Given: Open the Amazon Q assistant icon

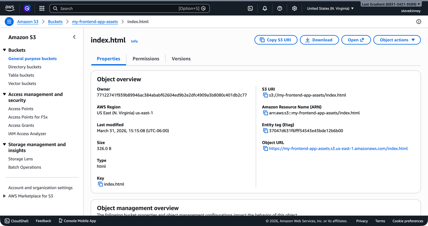Looking at the screenshot, I should click(x=27, y=9).
